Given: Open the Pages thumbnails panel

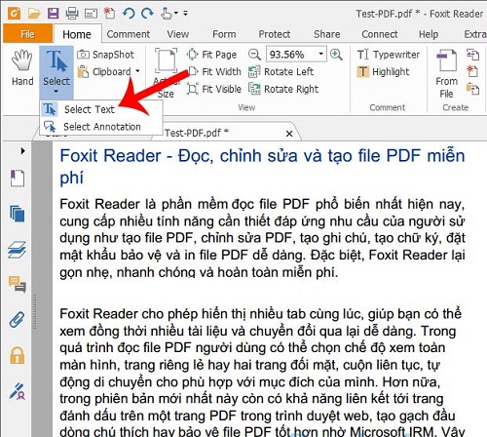Looking at the screenshot, I should coord(18,214).
